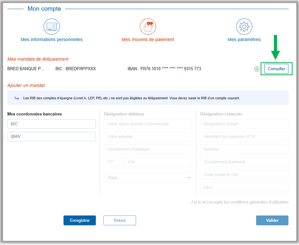Select the Ville input field

point(158,162)
